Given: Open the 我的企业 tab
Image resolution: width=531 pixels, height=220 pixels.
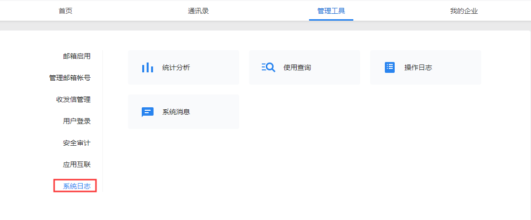Looking at the screenshot, I should tap(464, 11).
